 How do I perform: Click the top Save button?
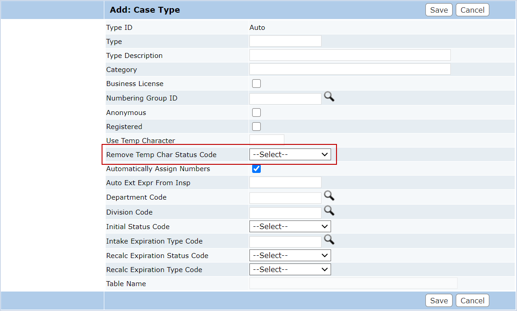[x=439, y=10]
